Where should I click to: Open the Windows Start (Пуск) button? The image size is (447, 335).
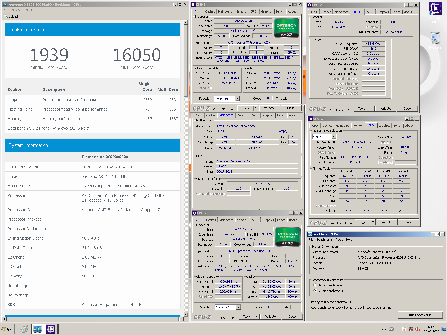8,329
